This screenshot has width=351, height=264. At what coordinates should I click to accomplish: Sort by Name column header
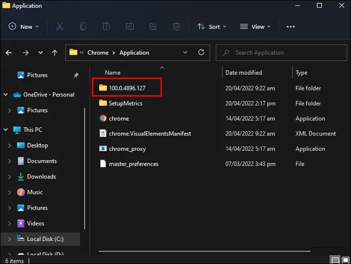112,72
